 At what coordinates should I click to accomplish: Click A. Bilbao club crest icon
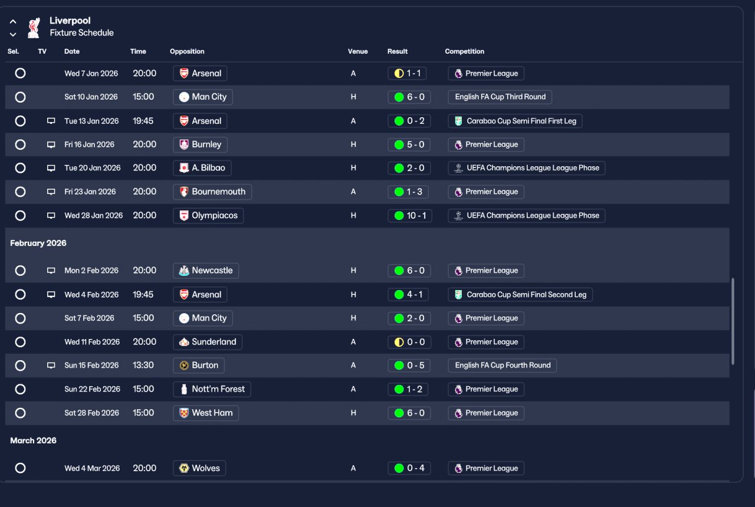184,168
